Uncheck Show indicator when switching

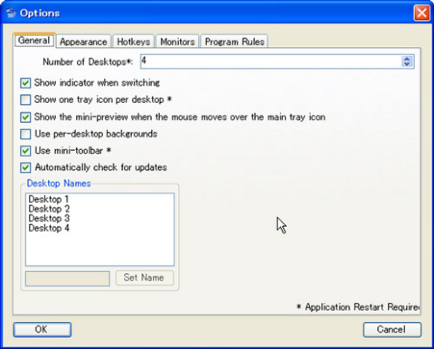pyautogui.click(x=25, y=83)
